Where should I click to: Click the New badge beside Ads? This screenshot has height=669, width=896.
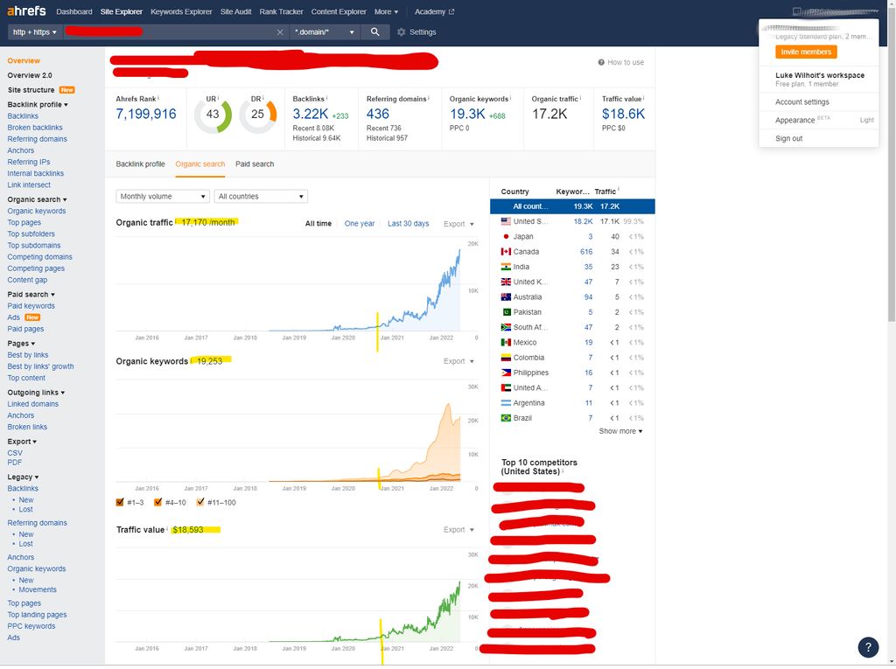click(x=32, y=317)
